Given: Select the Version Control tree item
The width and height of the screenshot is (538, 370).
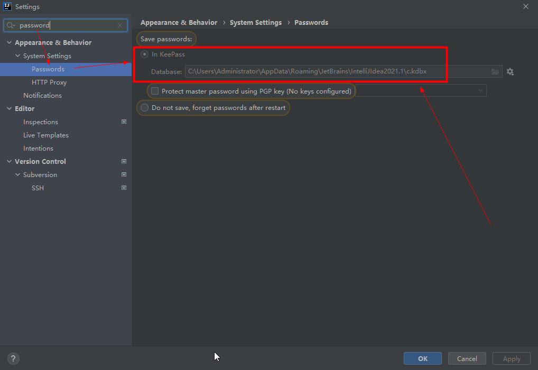Looking at the screenshot, I should pos(40,161).
